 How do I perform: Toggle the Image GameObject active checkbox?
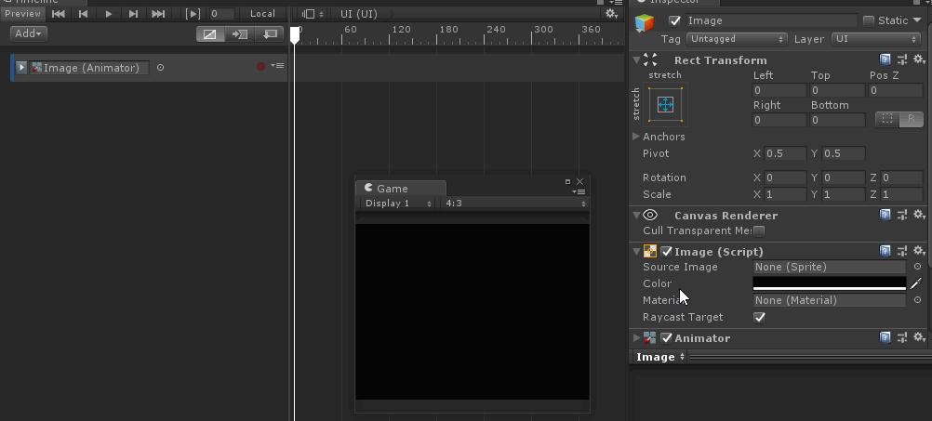[674, 20]
